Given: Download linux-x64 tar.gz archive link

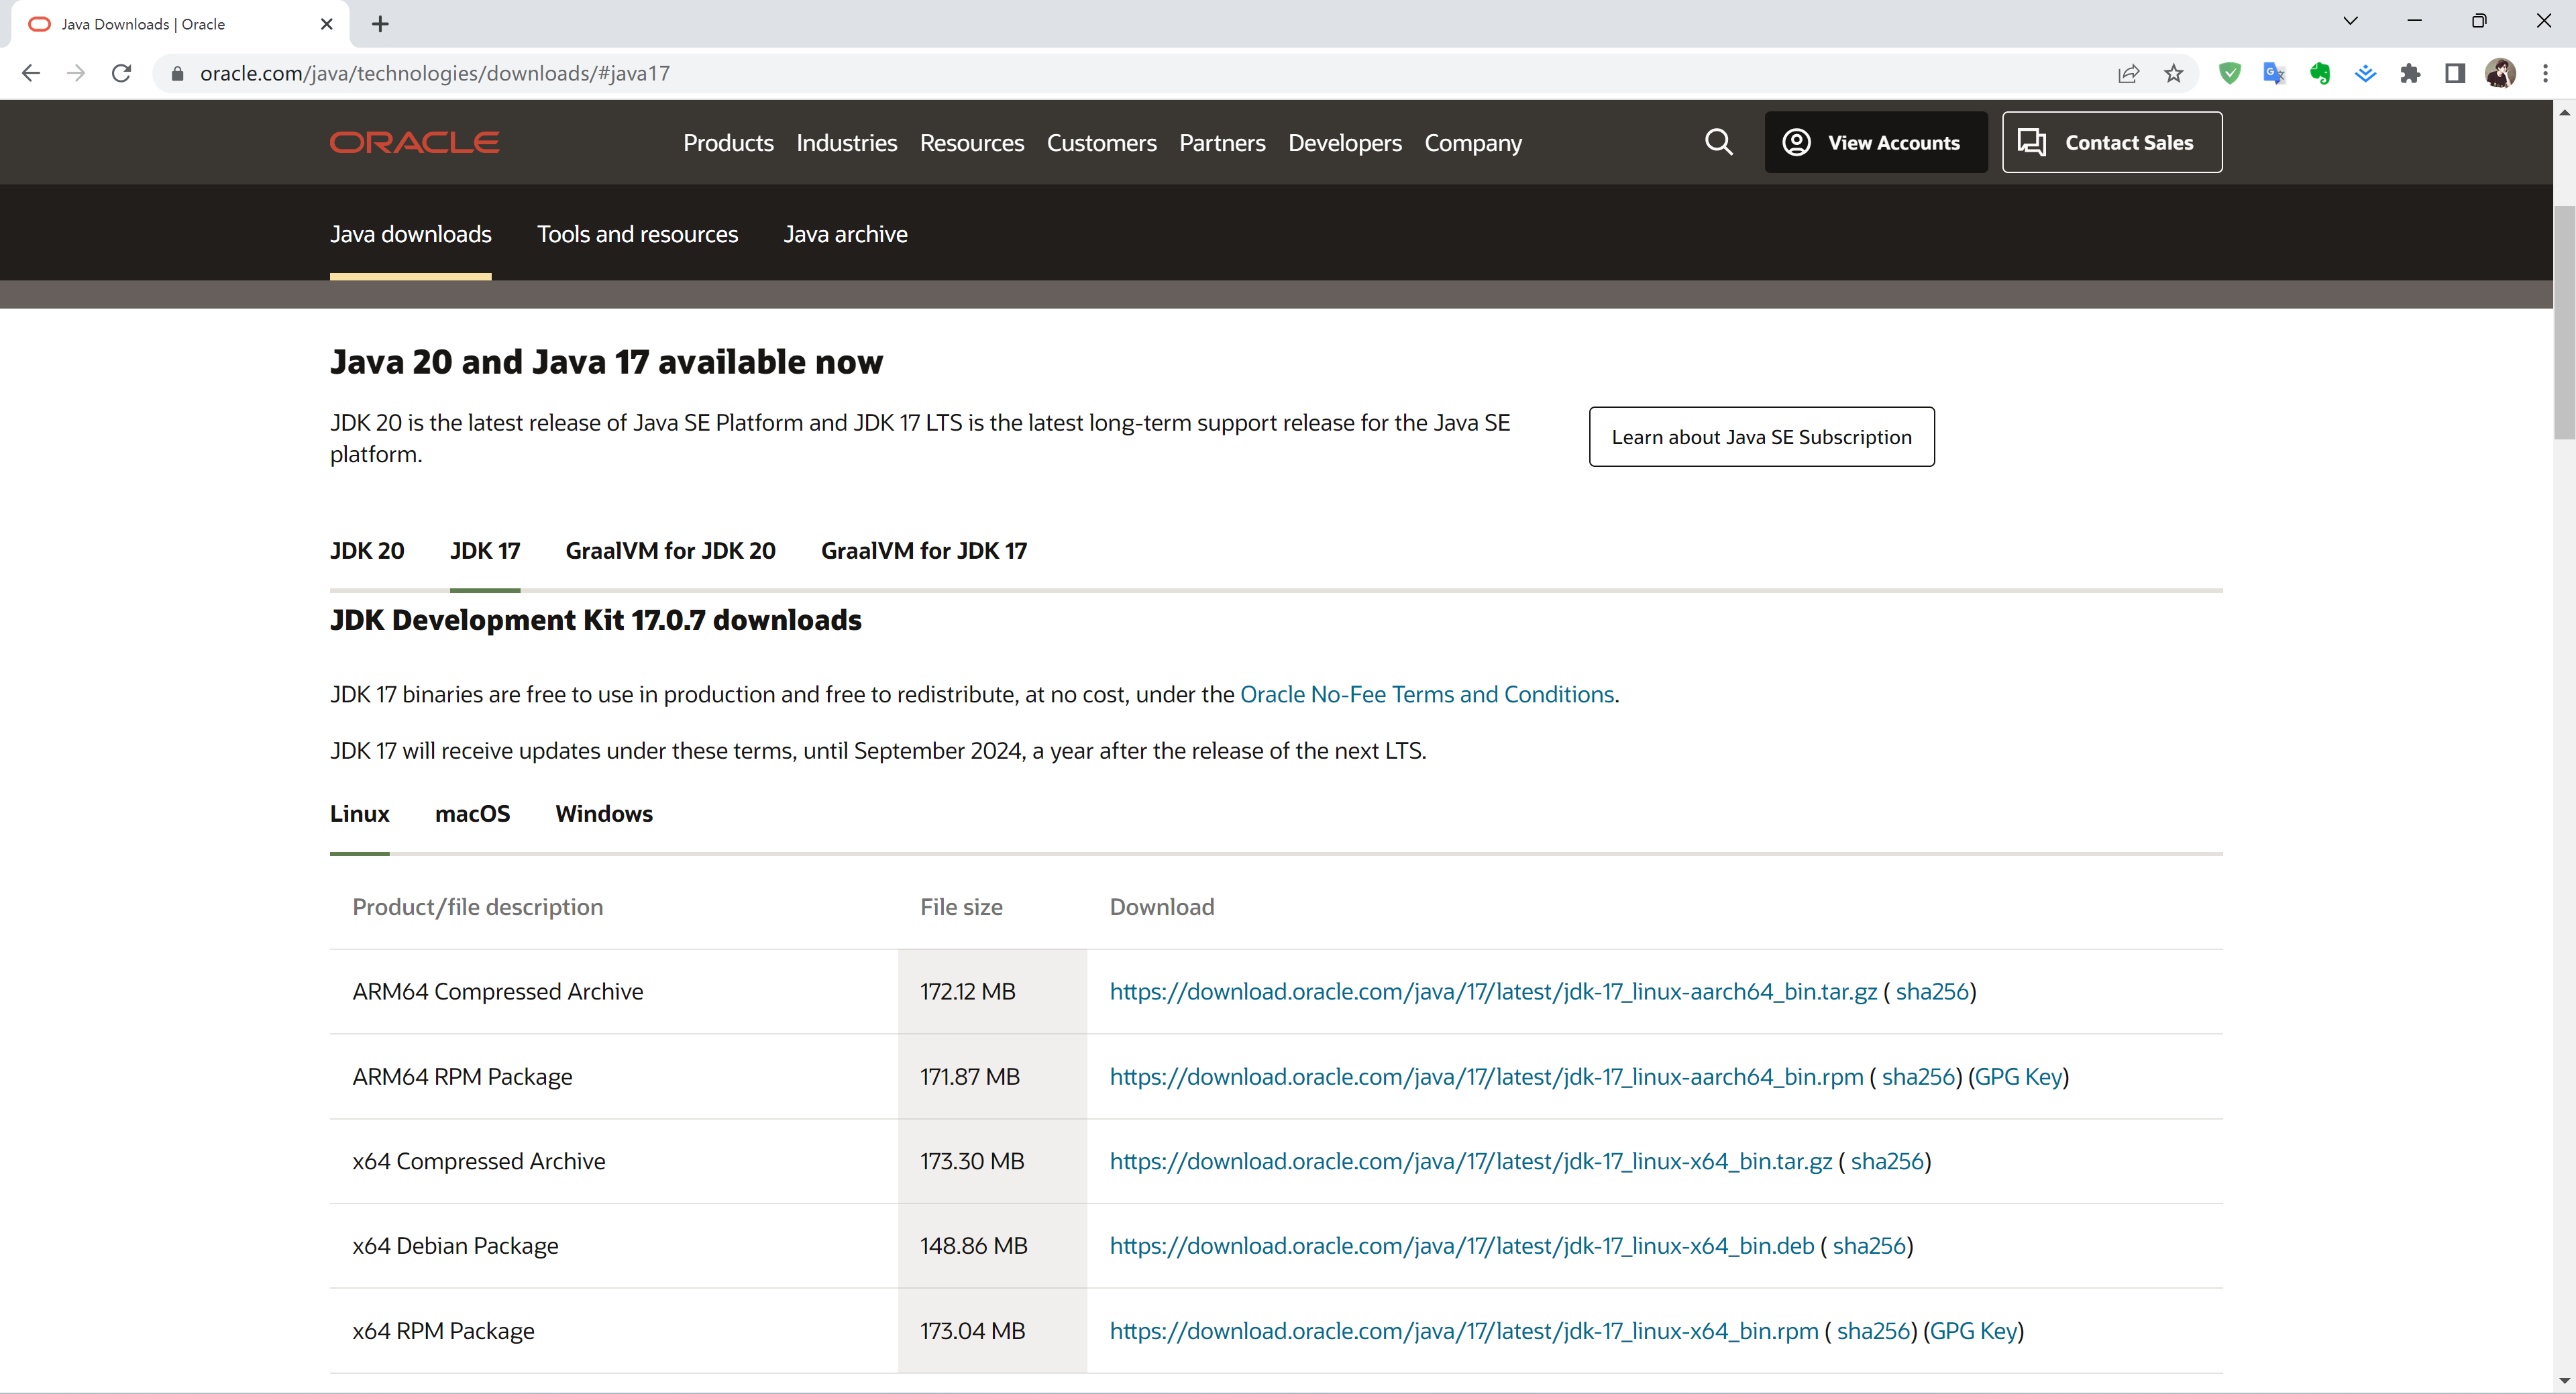Looking at the screenshot, I should pos(1470,1161).
